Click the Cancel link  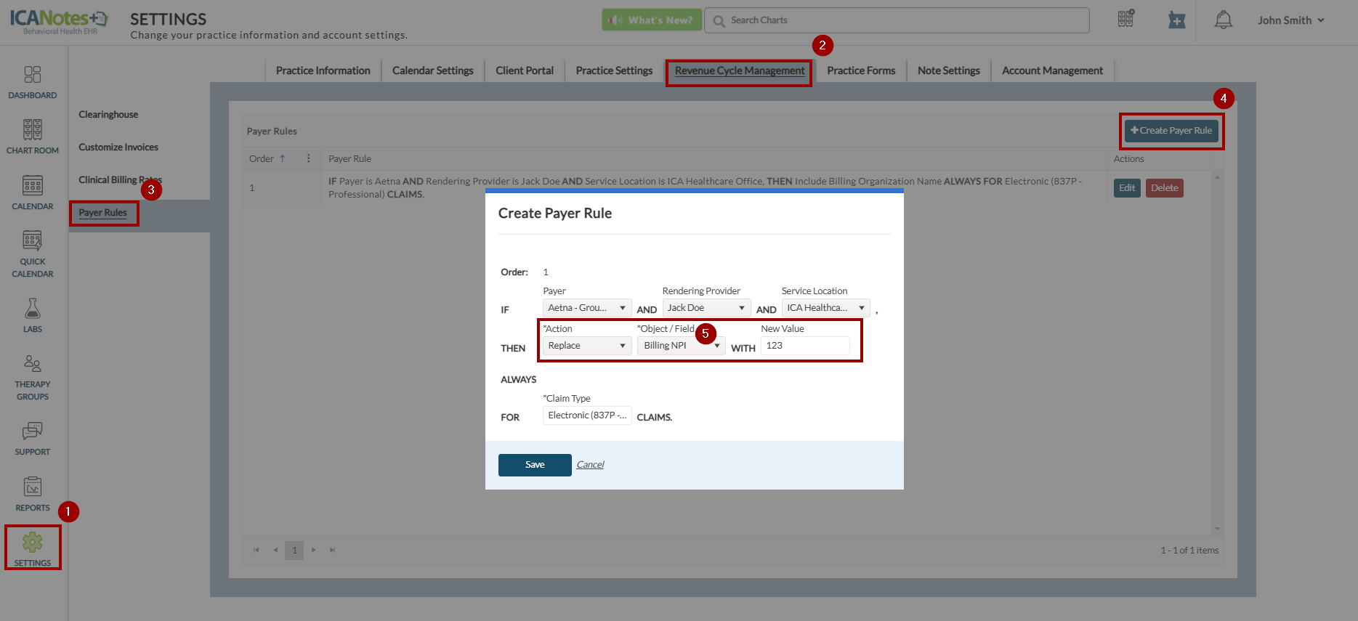(x=590, y=465)
